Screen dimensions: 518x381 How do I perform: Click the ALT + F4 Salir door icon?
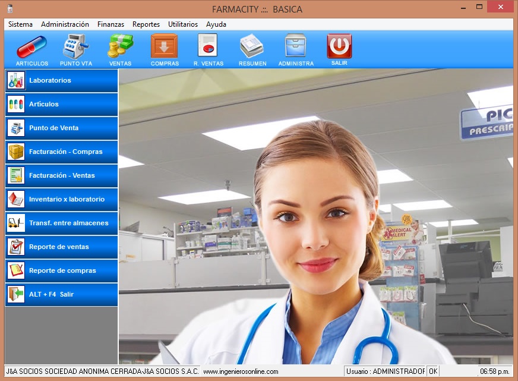(16, 294)
